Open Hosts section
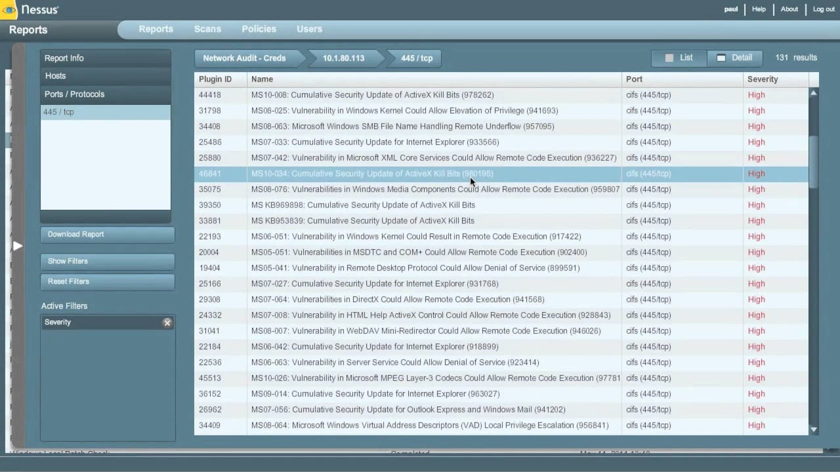The height and width of the screenshot is (472, 840). click(x=106, y=76)
